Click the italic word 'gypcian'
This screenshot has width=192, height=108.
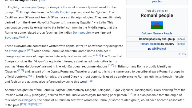(x=76, y=12)
